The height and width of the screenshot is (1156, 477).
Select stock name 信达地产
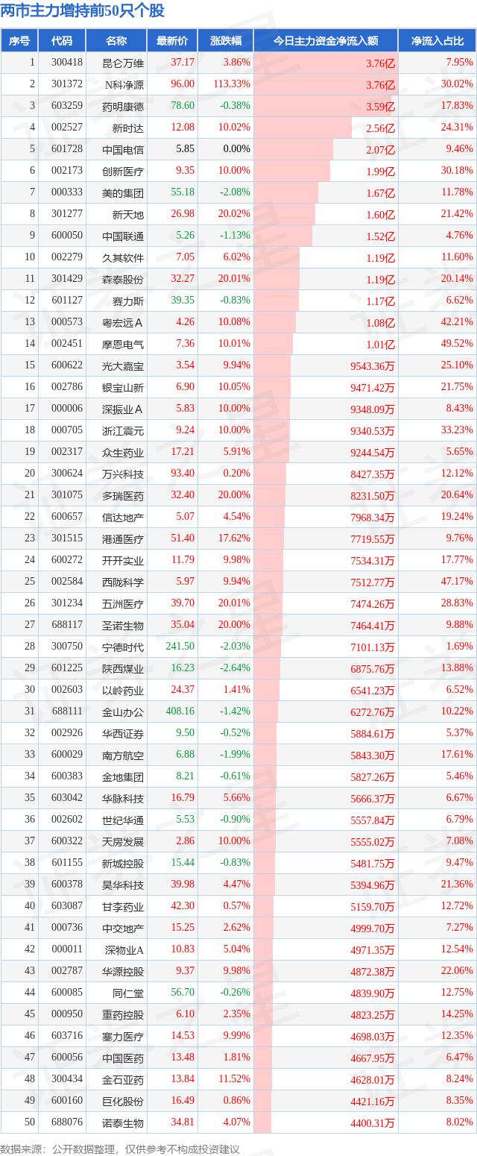[123, 517]
